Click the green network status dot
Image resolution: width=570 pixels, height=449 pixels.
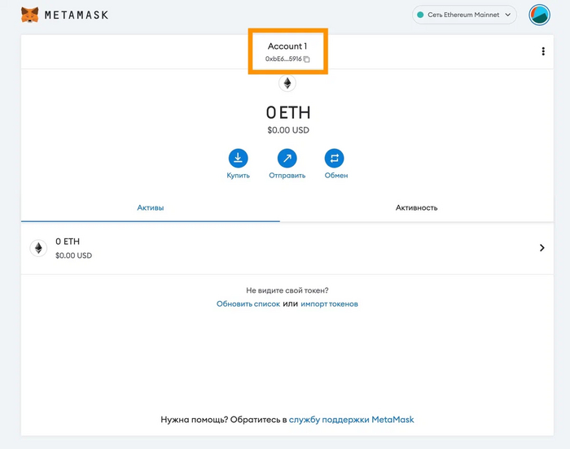point(420,15)
